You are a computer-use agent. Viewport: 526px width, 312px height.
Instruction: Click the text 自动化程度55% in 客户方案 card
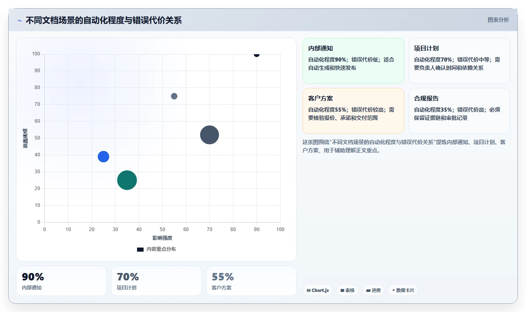328,110
